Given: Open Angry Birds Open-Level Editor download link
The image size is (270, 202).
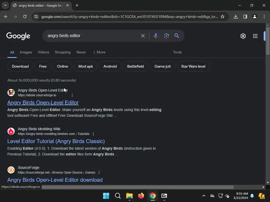Looking at the screenshot, I should (x=55, y=180).
